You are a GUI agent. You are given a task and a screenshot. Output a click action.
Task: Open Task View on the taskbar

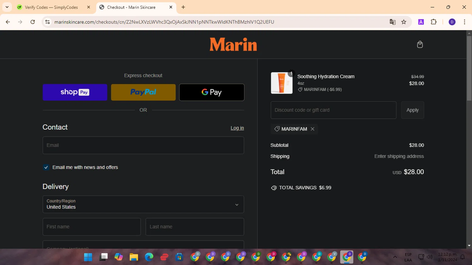coord(104,257)
